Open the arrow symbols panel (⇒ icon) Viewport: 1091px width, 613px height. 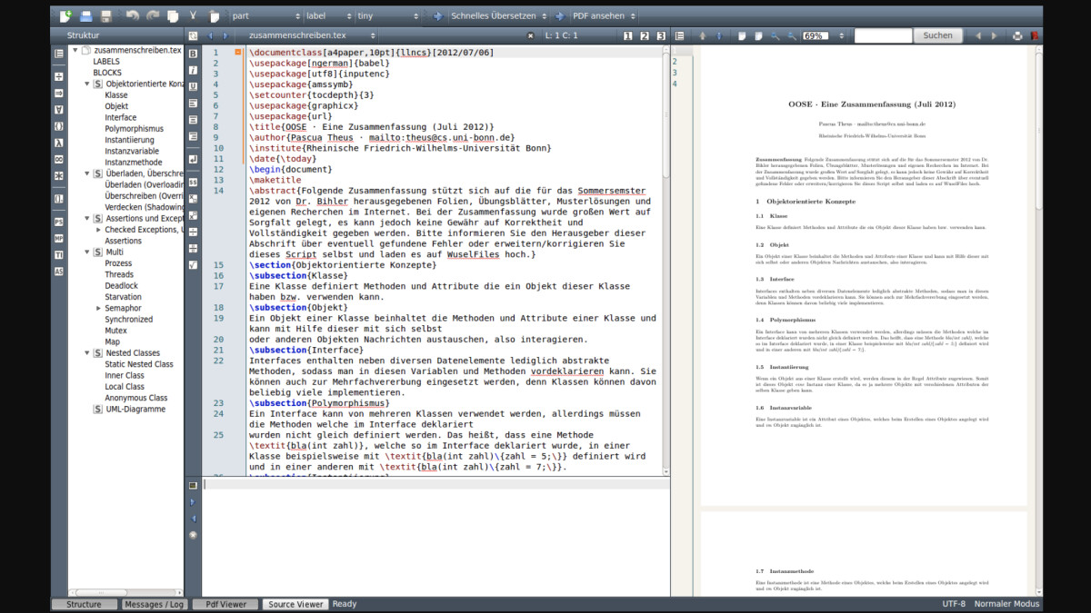click(x=58, y=93)
